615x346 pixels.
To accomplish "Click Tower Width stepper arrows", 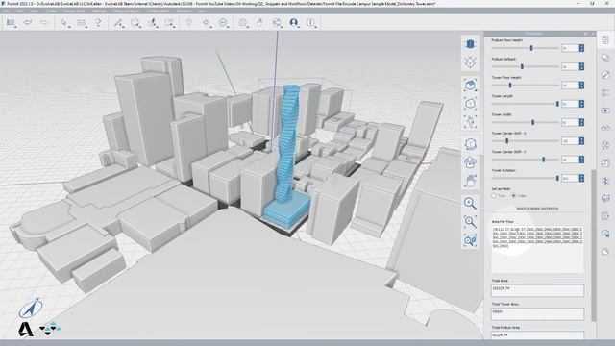I will coord(581,122).
